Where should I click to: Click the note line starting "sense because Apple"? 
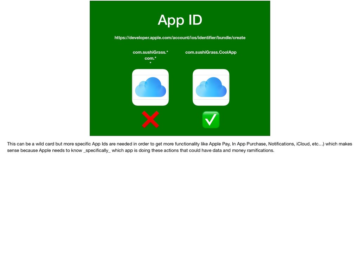tap(141, 150)
